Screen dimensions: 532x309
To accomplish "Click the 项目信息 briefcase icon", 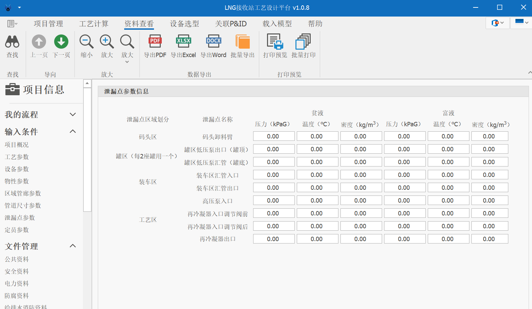I will click(x=13, y=89).
